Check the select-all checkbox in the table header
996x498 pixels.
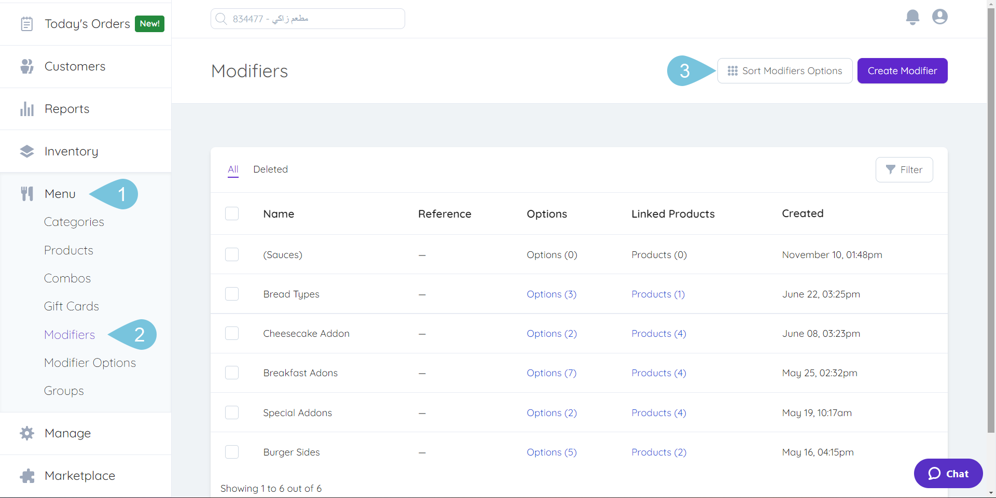tap(232, 213)
